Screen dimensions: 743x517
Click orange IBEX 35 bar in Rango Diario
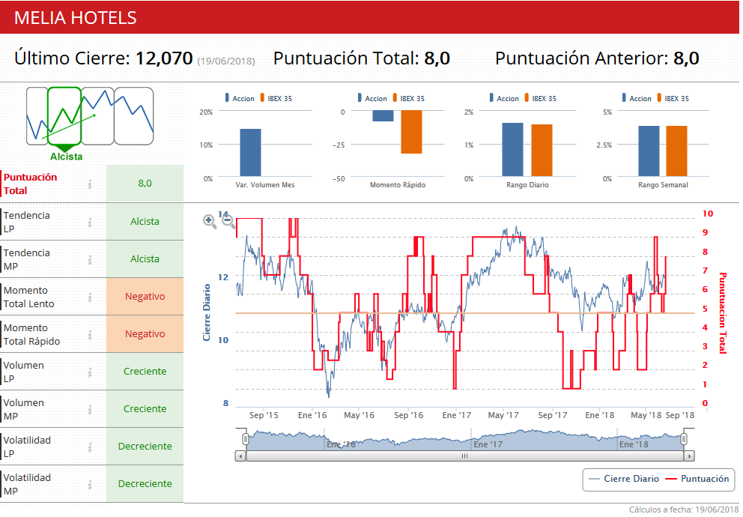click(x=542, y=150)
